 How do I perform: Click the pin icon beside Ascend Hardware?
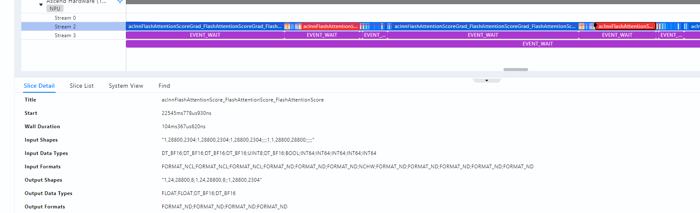120,2
